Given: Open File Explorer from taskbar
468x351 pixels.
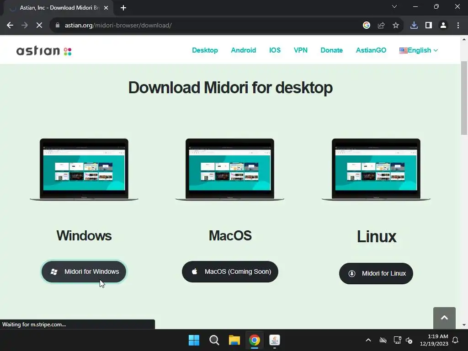Looking at the screenshot, I should click(234, 340).
